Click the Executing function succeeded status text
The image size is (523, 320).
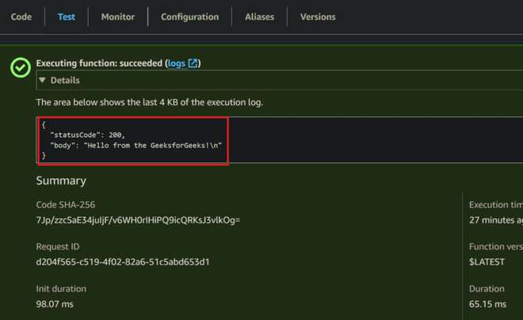[x=99, y=63]
